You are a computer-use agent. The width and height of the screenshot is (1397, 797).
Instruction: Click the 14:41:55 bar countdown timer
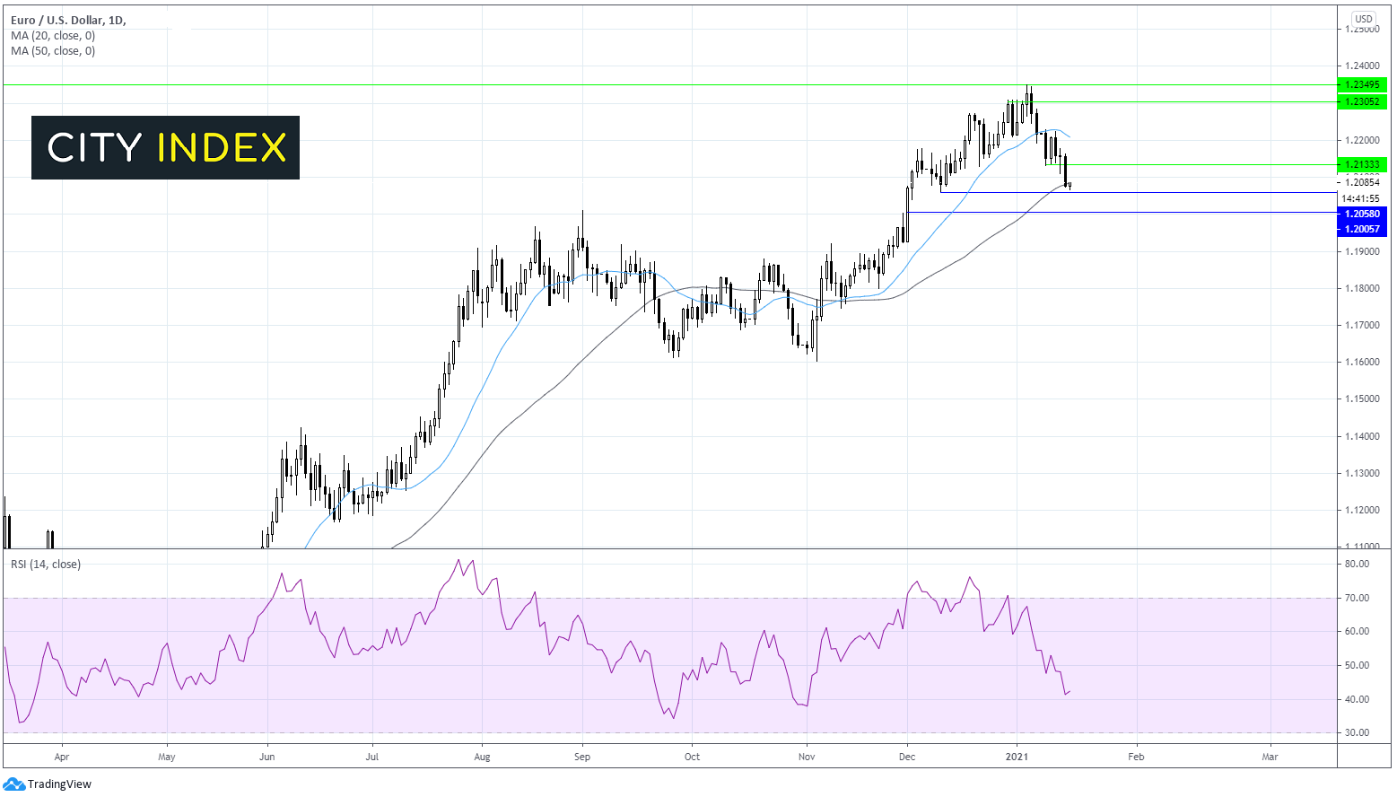[1360, 198]
